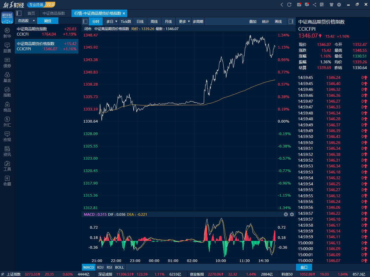The height and width of the screenshot is (277, 370).
Task: Select the KDJ indicator tab
Action: (x=100, y=267)
